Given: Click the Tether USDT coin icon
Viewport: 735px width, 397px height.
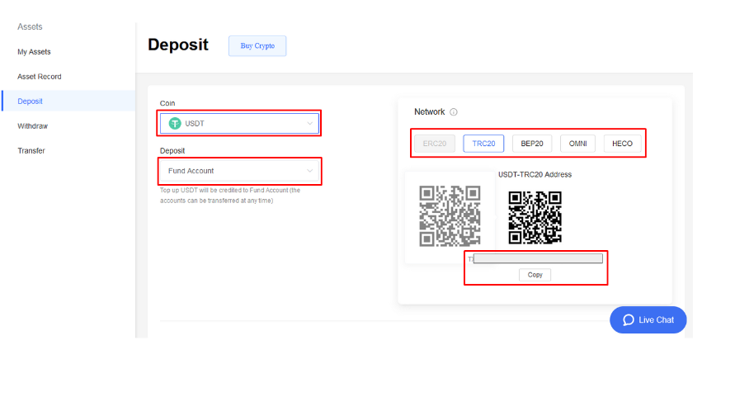Looking at the screenshot, I should pyautogui.click(x=175, y=124).
